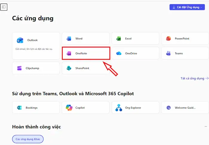The height and width of the screenshot is (145, 209).
Task: Open the Bookings app icon
Action: pos(19,108)
